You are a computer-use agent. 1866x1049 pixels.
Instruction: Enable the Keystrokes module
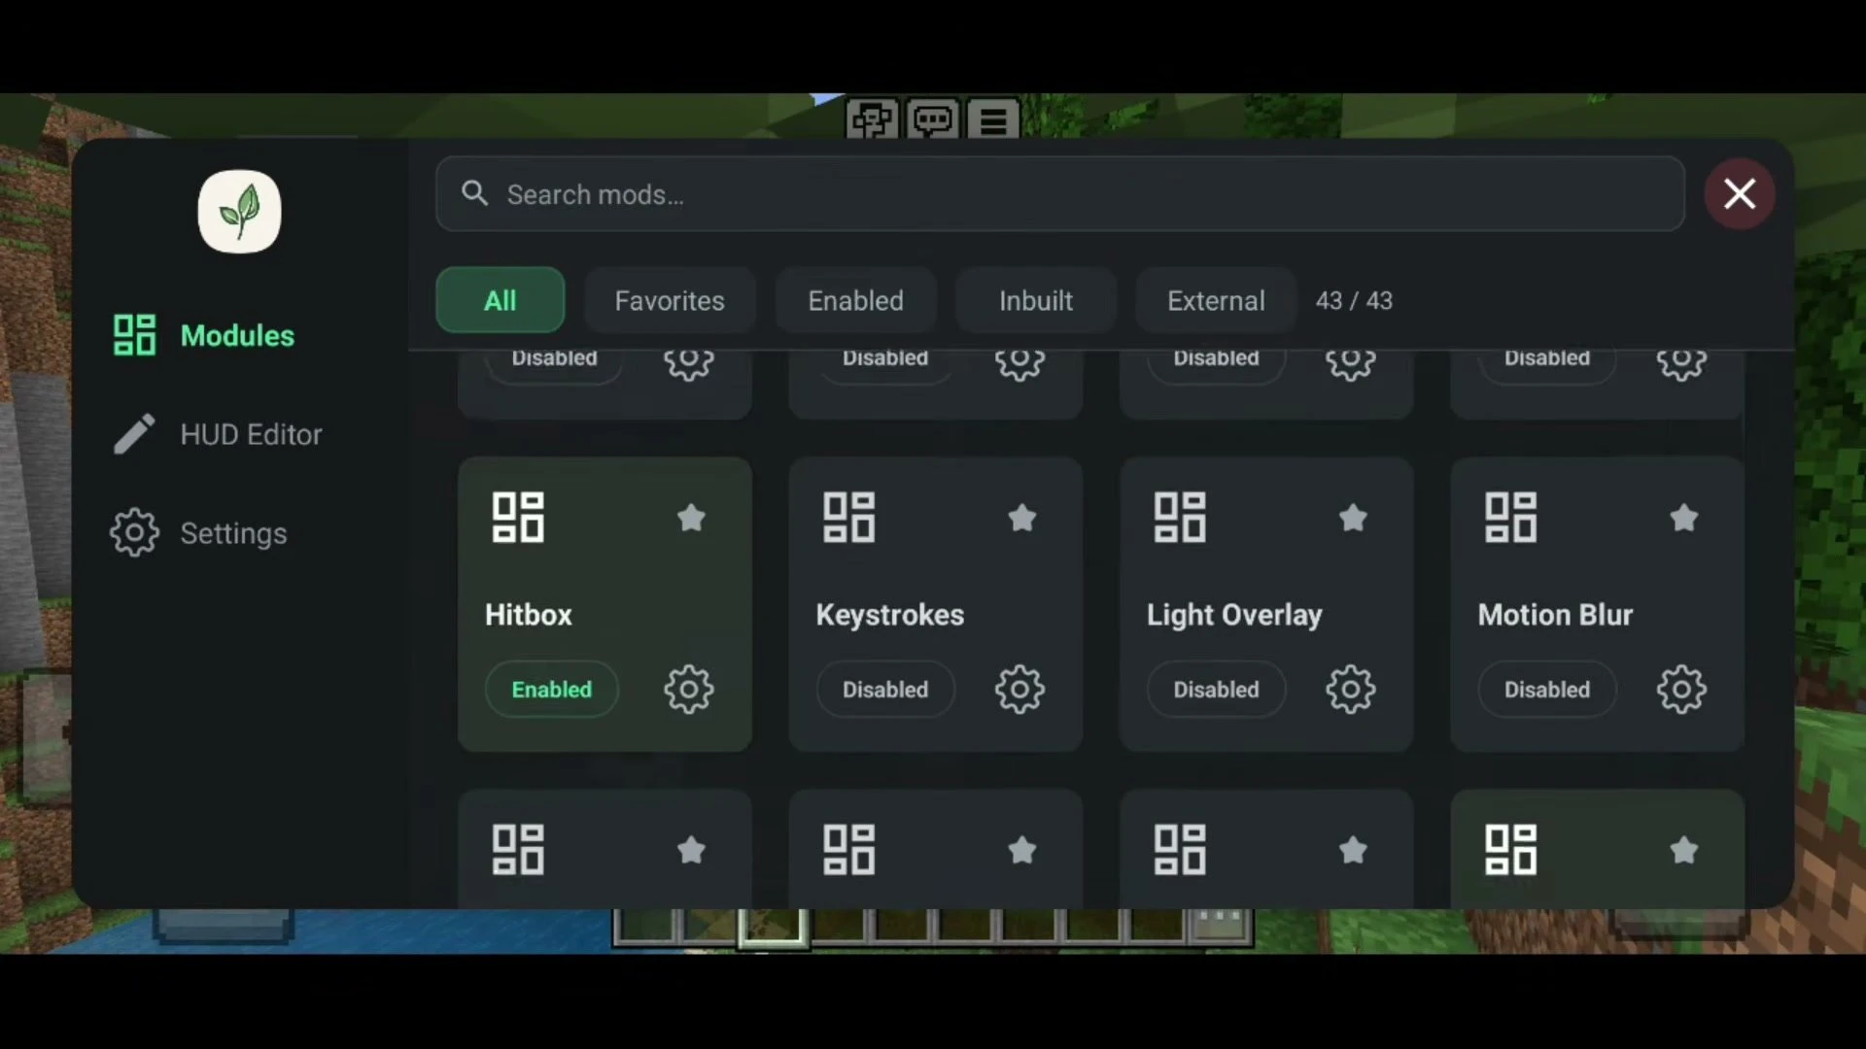pos(884,690)
